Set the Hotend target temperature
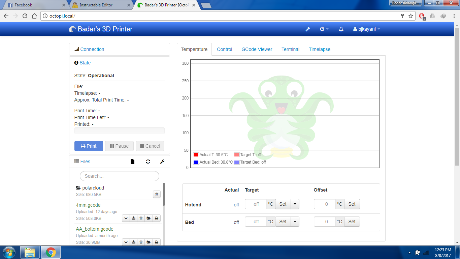 click(x=283, y=204)
